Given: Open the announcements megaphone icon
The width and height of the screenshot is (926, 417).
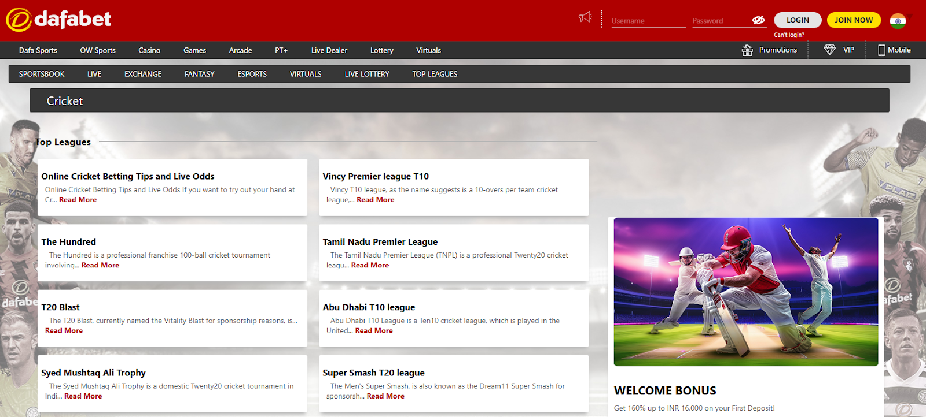Looking at the screenshot, I should click(x=585, y=17).
